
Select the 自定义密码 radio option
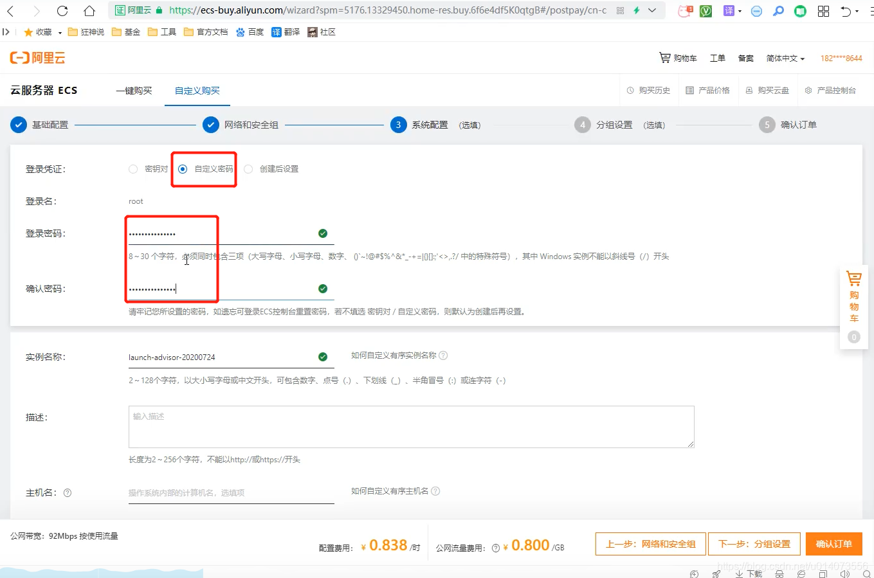tap(183, 169)
